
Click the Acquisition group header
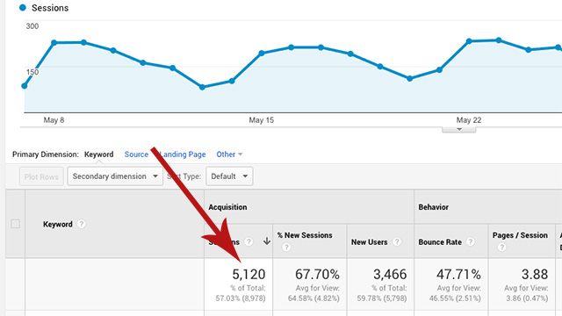tap(227, 207)
